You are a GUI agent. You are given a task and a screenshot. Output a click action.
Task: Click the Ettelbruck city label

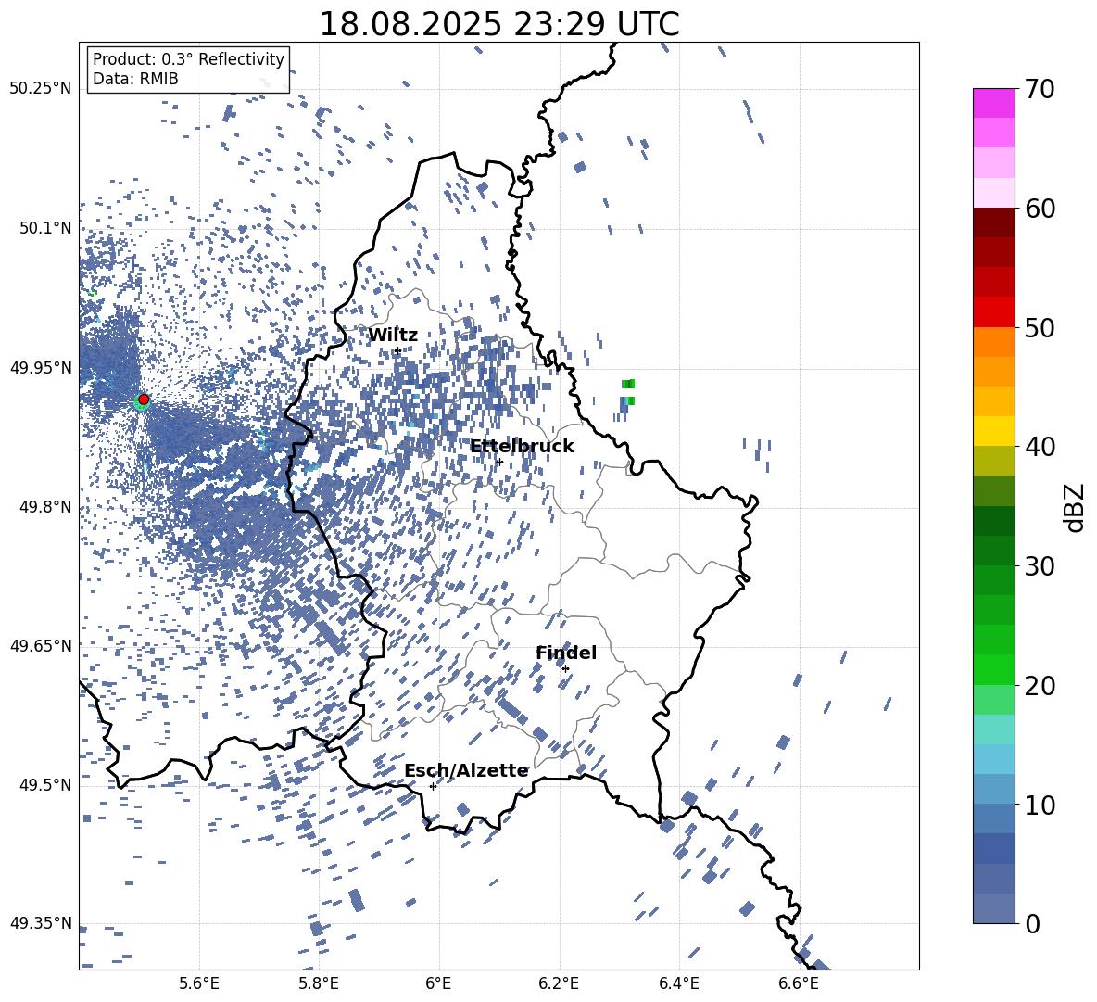click(522, 447)
